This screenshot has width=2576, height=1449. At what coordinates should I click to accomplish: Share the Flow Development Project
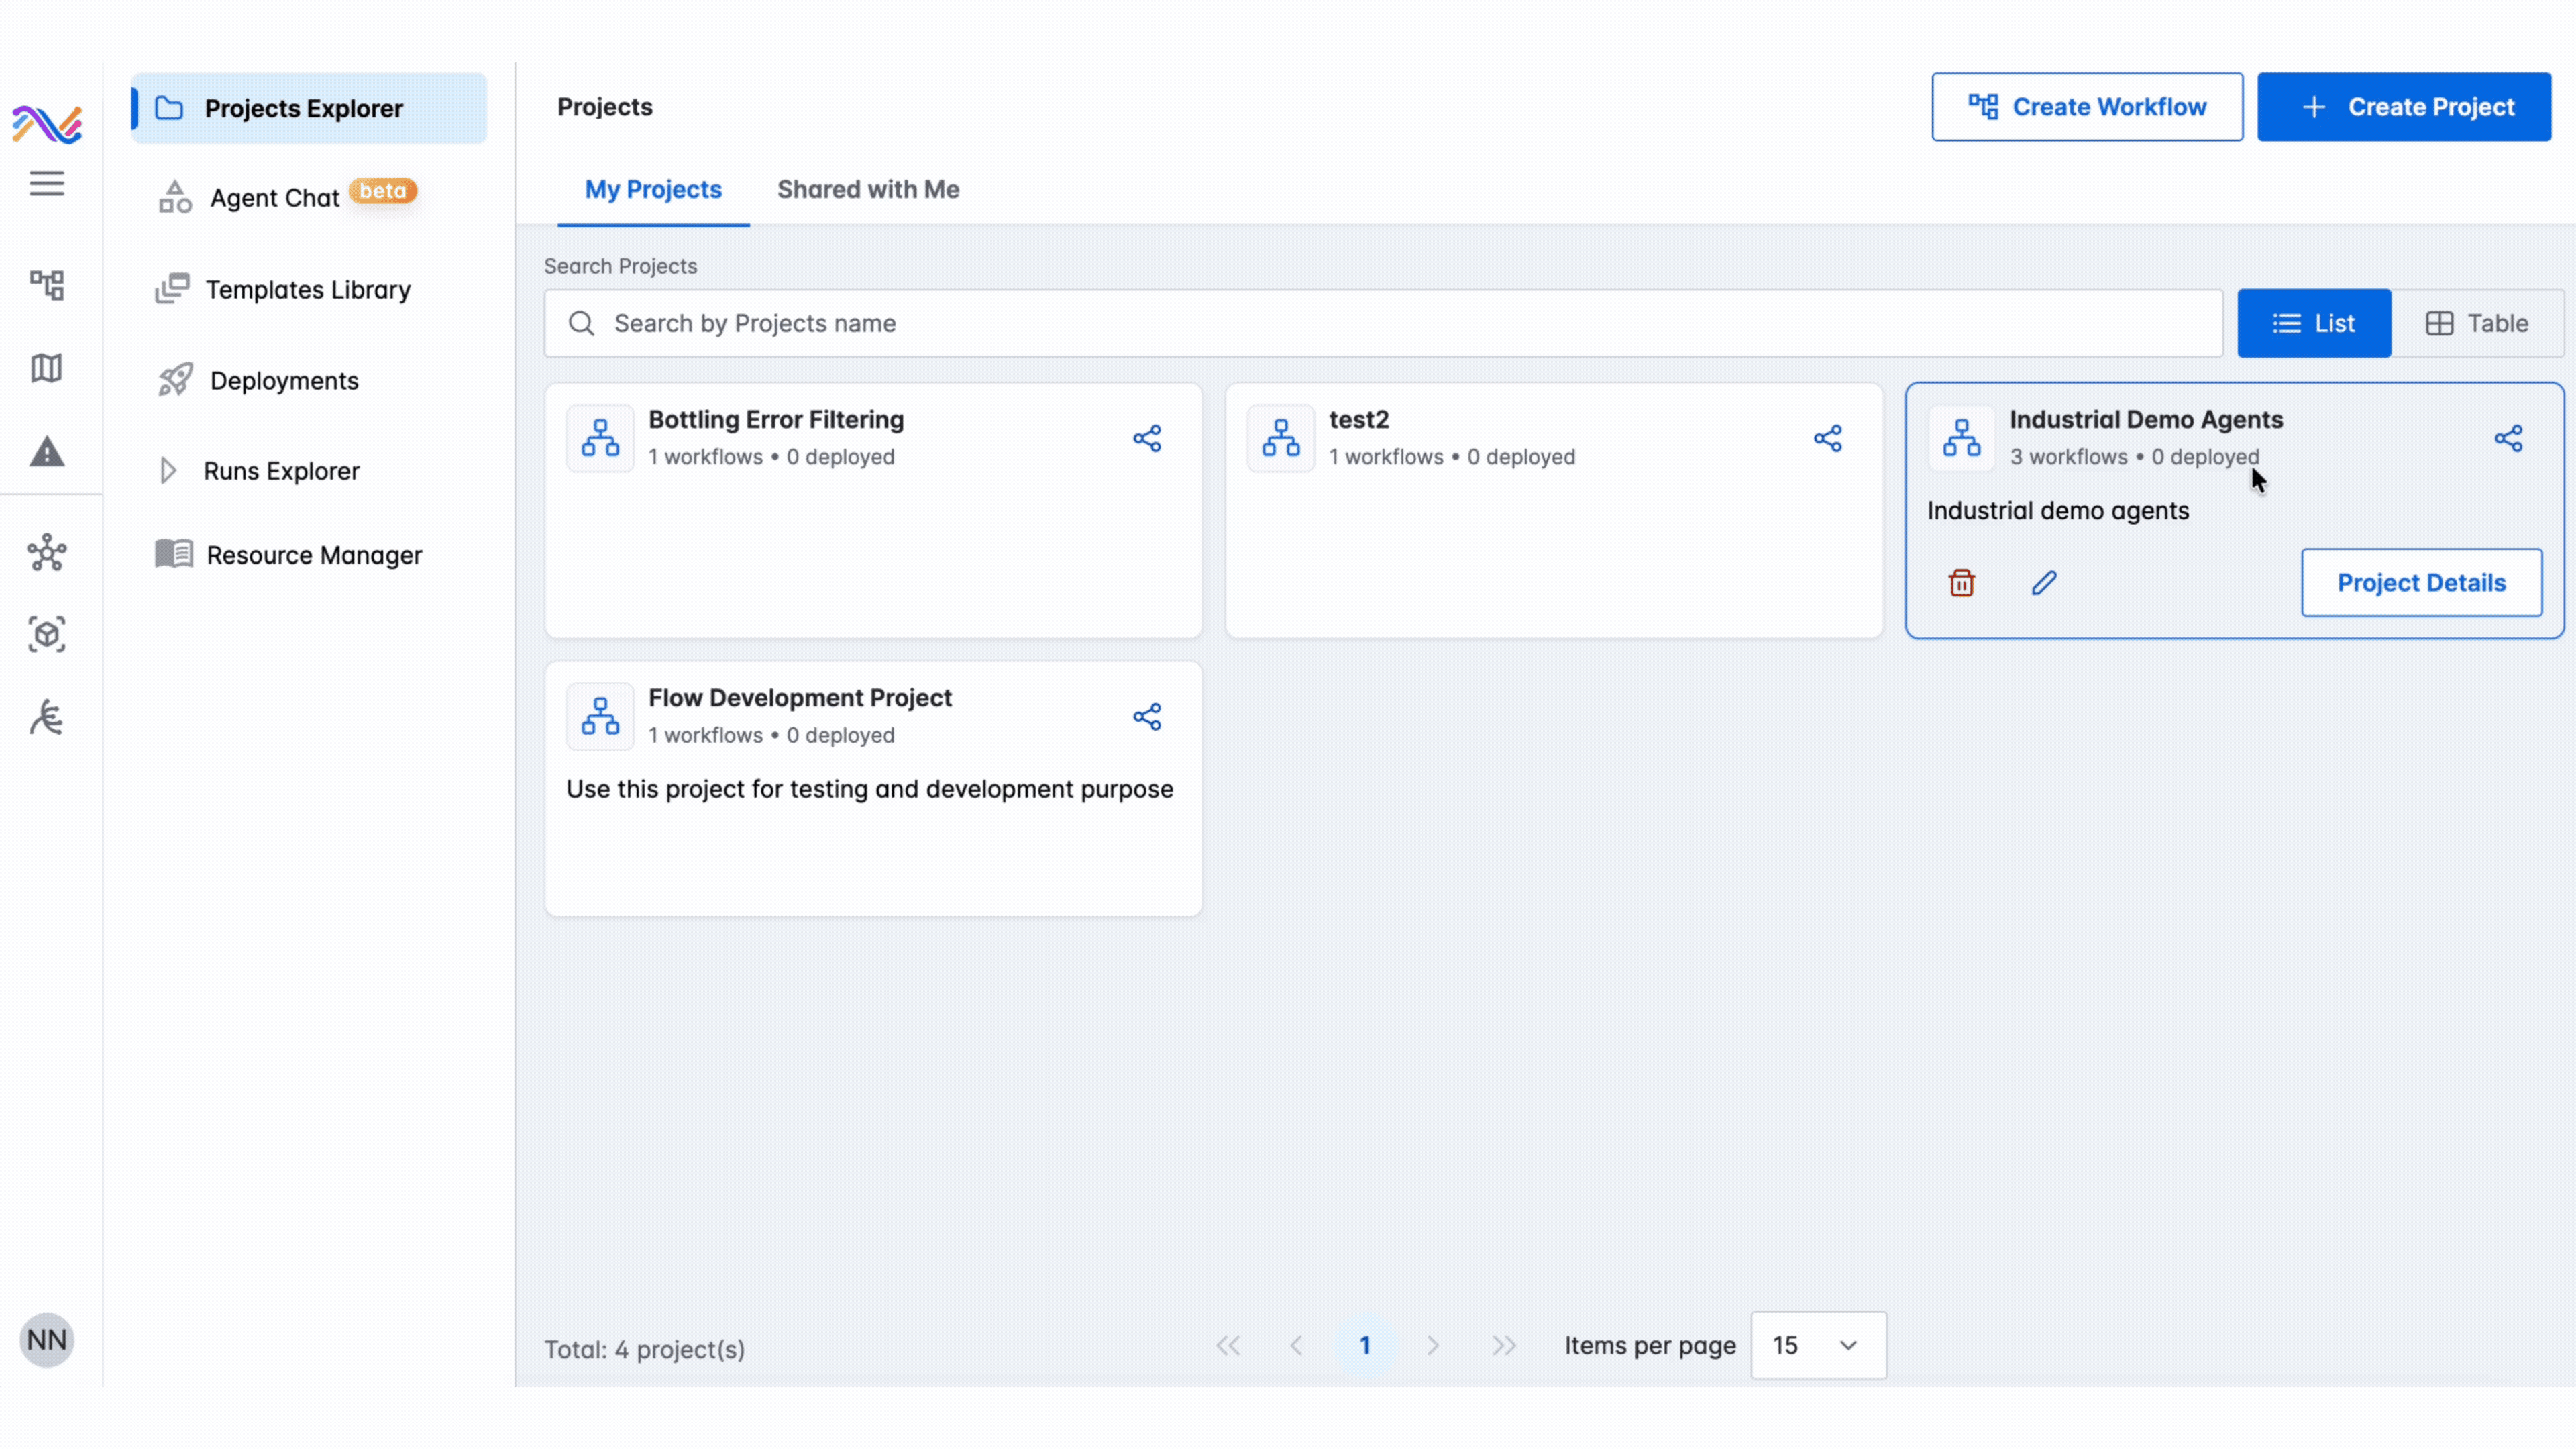tap(1147, 717)
